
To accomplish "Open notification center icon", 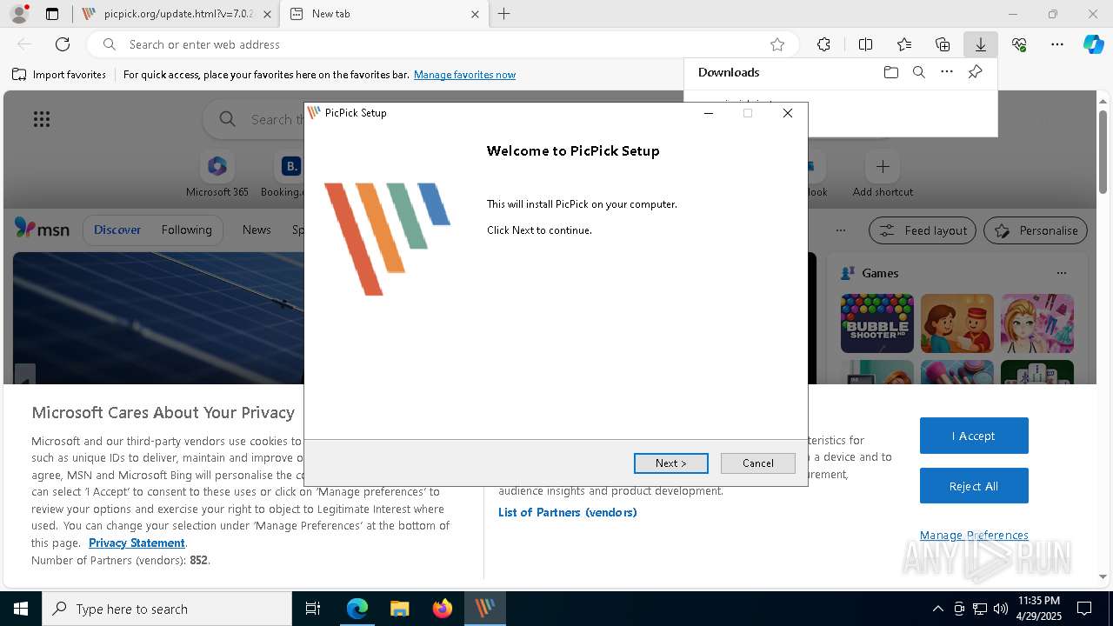I will (x=1084, y=609).
